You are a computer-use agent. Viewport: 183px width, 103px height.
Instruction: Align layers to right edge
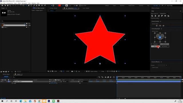coord(159,16)
